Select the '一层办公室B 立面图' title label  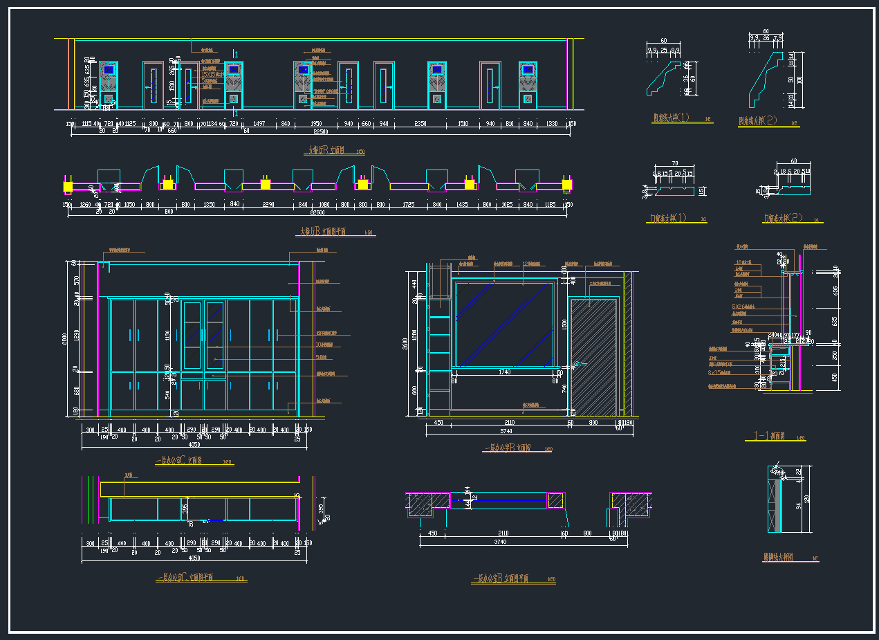point(508,448)
